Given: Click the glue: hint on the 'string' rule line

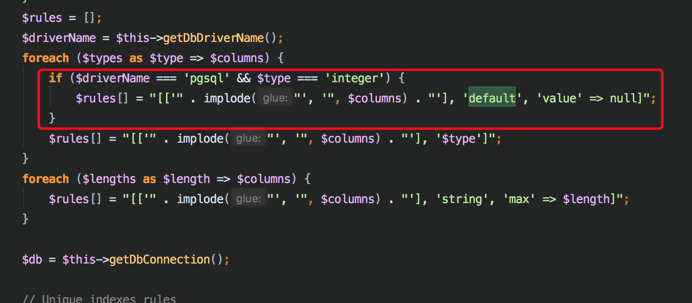Looking at the screenshot, I should 248,199.
